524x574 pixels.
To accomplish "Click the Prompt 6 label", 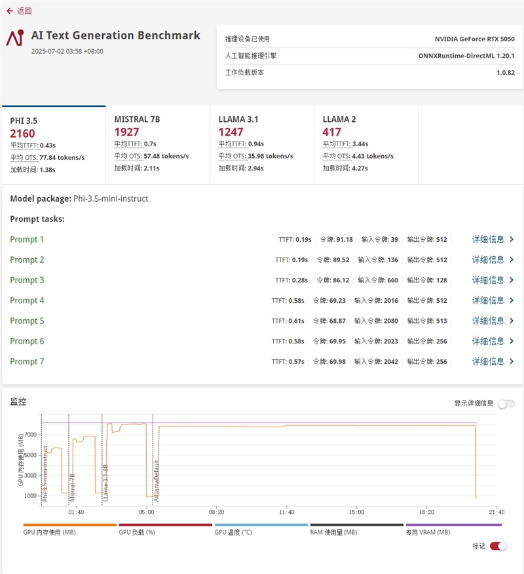I will click(x=27, y=341).
